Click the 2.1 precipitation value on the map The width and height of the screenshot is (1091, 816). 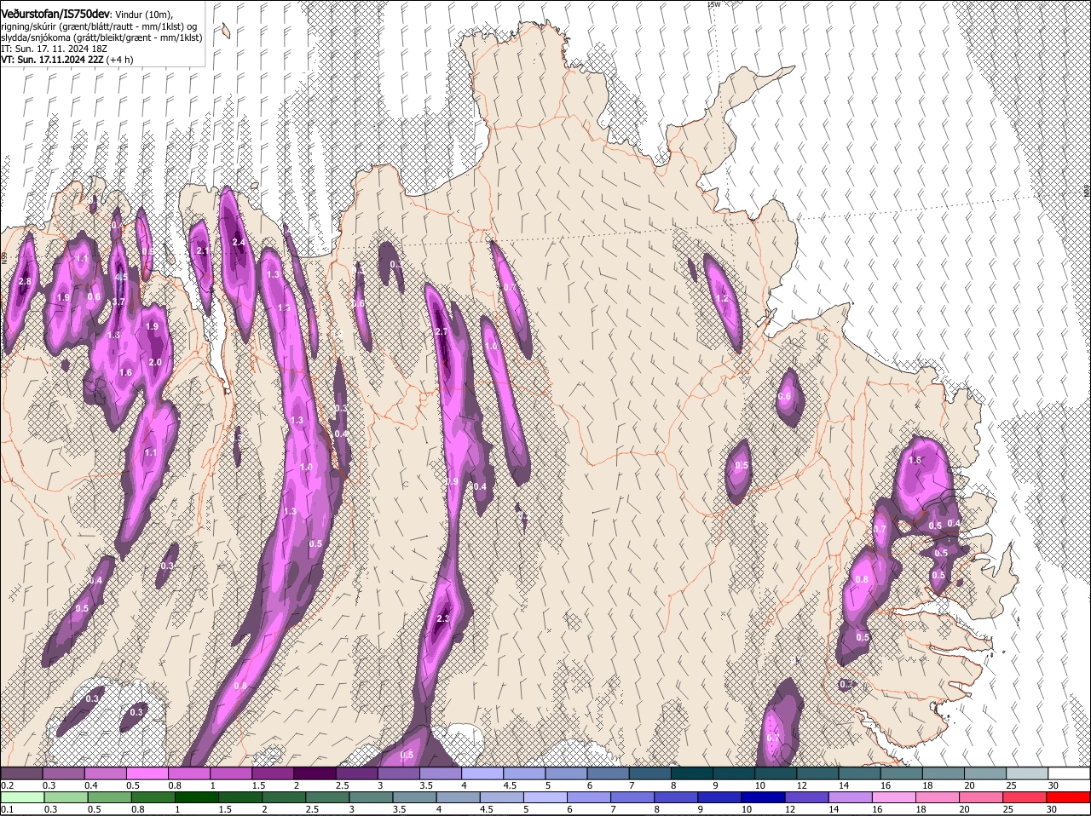pyautogui.click(x=203, y=251)
